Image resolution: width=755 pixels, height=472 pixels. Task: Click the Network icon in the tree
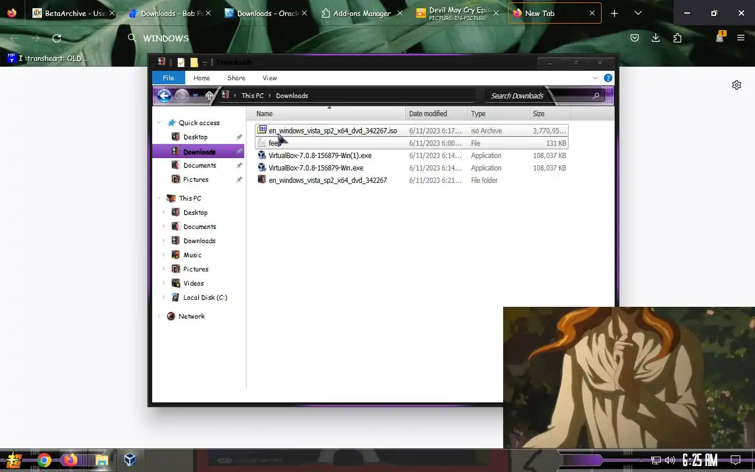[171, 316]
